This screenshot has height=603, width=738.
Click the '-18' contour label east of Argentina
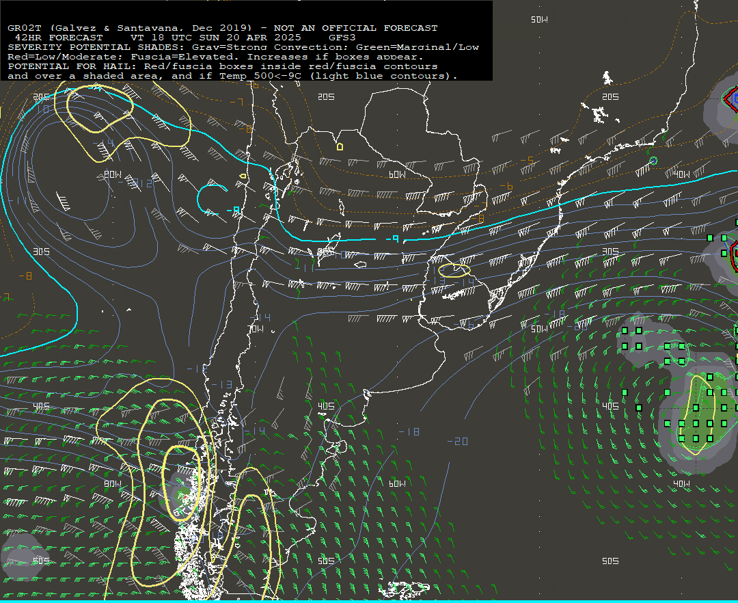pos(409,431)
